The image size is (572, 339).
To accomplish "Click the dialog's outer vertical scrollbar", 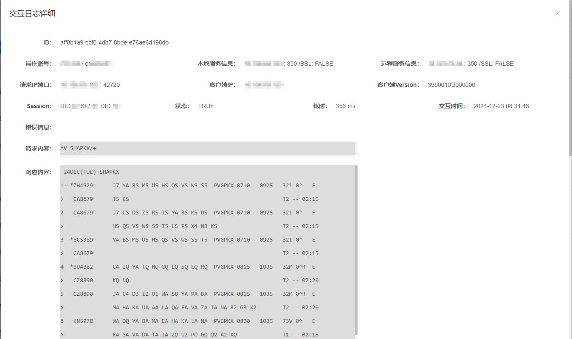I will [569, 85].
